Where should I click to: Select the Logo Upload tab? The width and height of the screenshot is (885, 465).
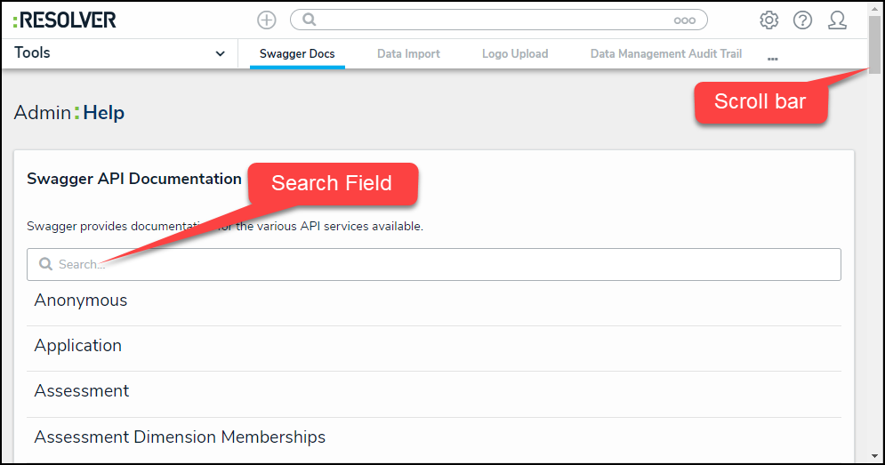pos(515,54)
